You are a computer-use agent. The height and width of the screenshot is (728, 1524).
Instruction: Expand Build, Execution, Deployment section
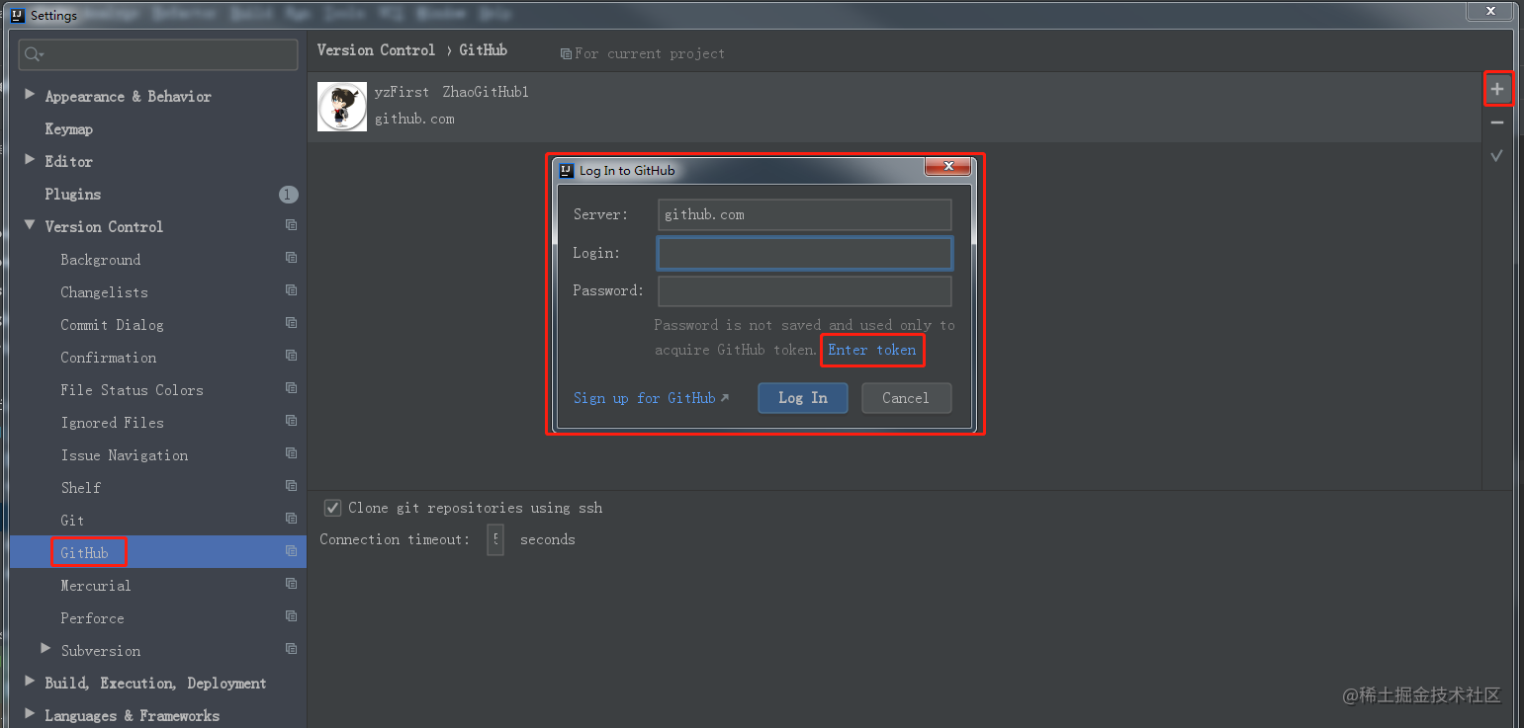point(30,682)
